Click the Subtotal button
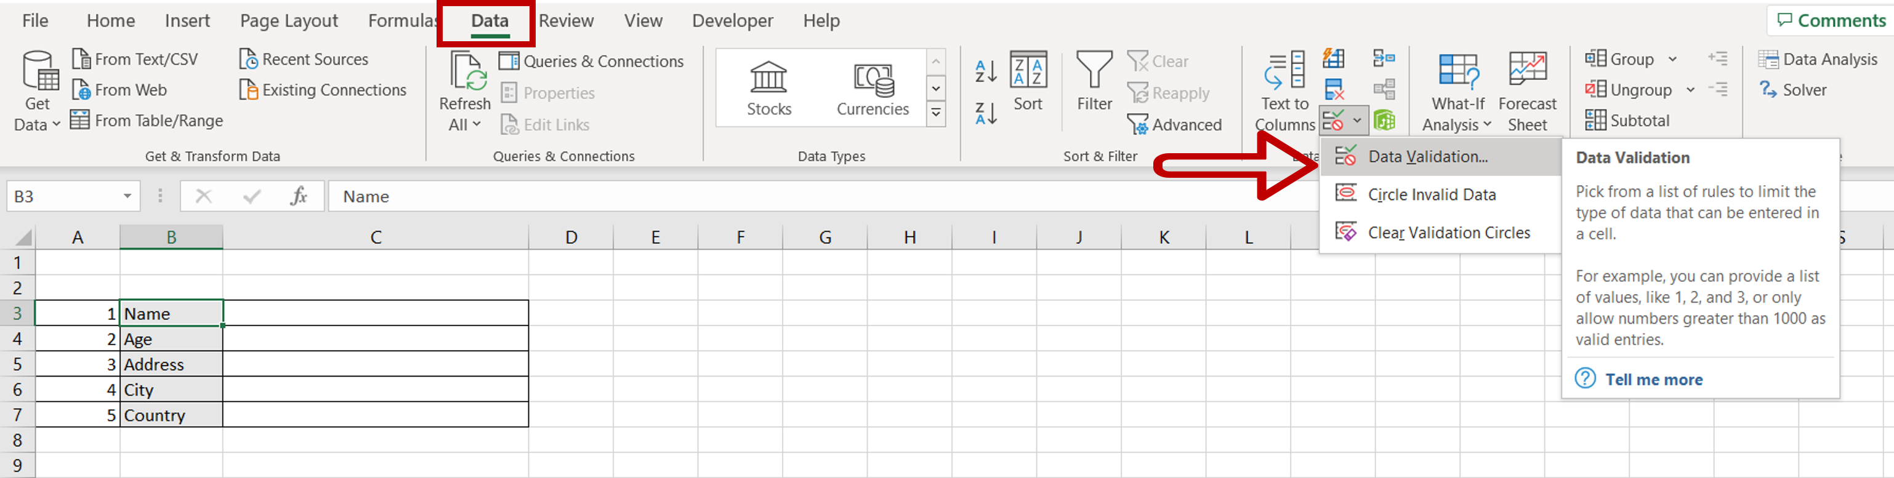The image size is (1894, 478). (x=1627, y=121)
